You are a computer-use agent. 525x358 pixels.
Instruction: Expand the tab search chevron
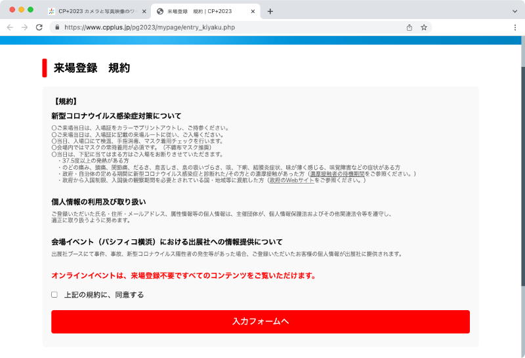(x=514, y=11)
